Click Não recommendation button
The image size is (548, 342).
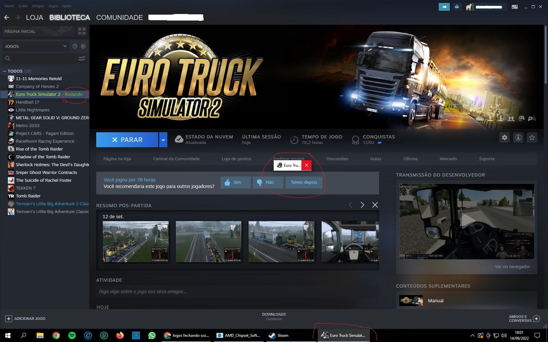tap(268, 182)
